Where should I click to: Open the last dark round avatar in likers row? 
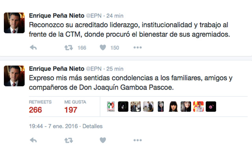[x=211, y=106]
